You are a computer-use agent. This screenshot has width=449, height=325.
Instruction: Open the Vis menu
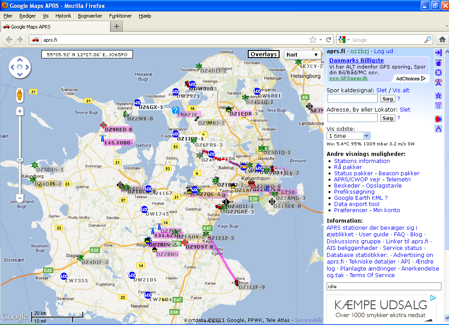(46, 16)
